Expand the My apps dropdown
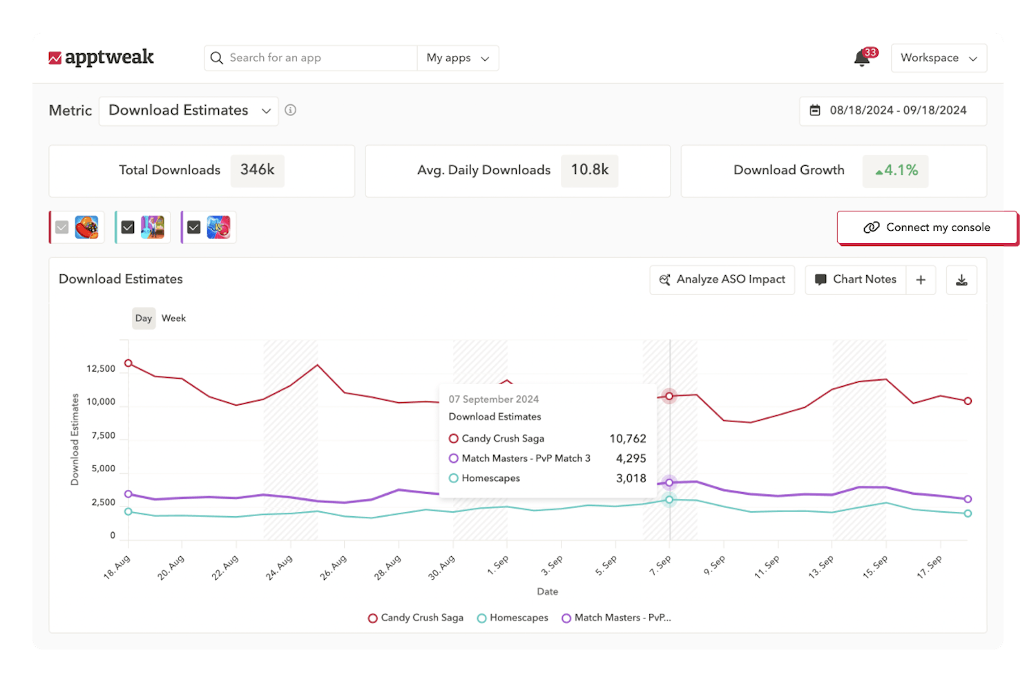 pos(457,58)
